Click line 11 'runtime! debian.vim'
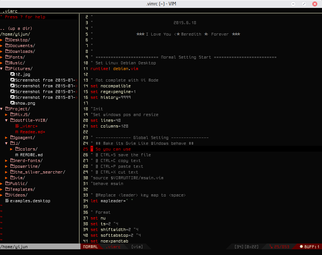 114,69
